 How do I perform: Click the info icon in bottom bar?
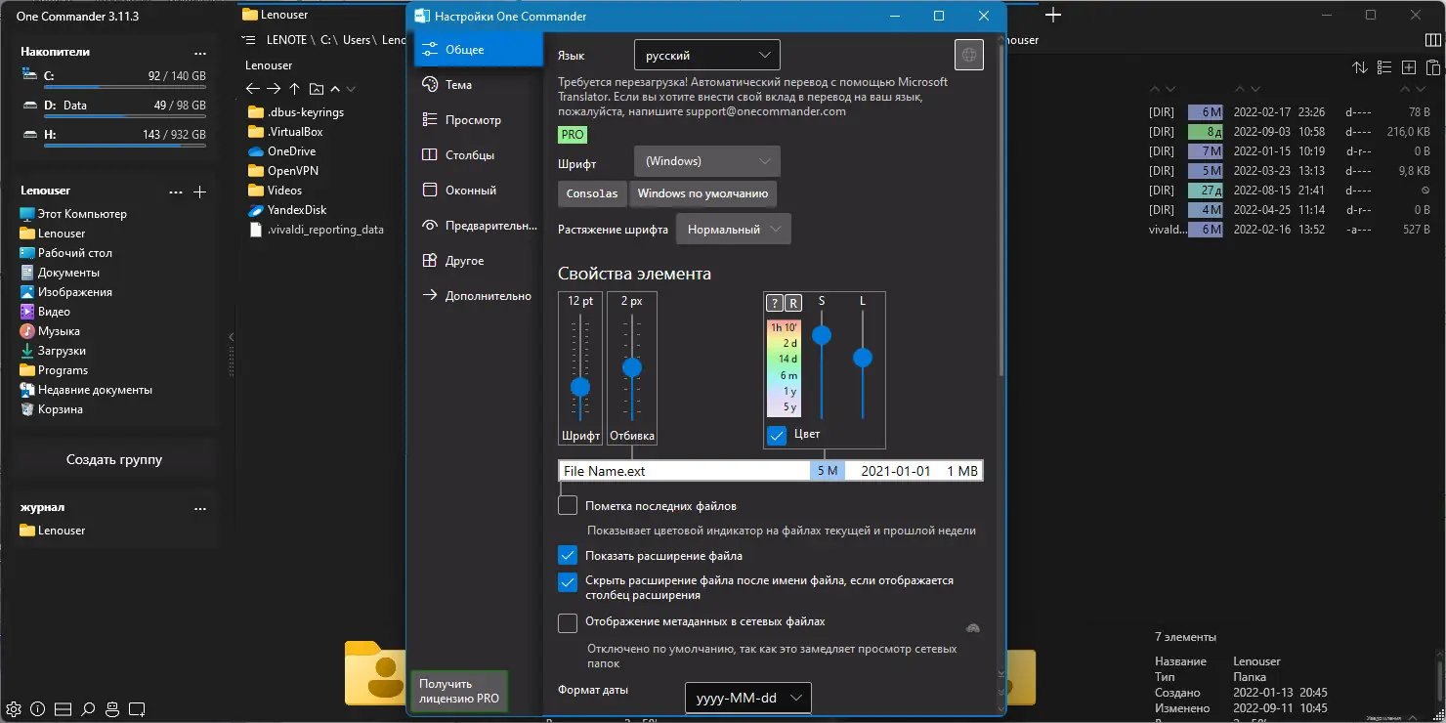(38, 708)
